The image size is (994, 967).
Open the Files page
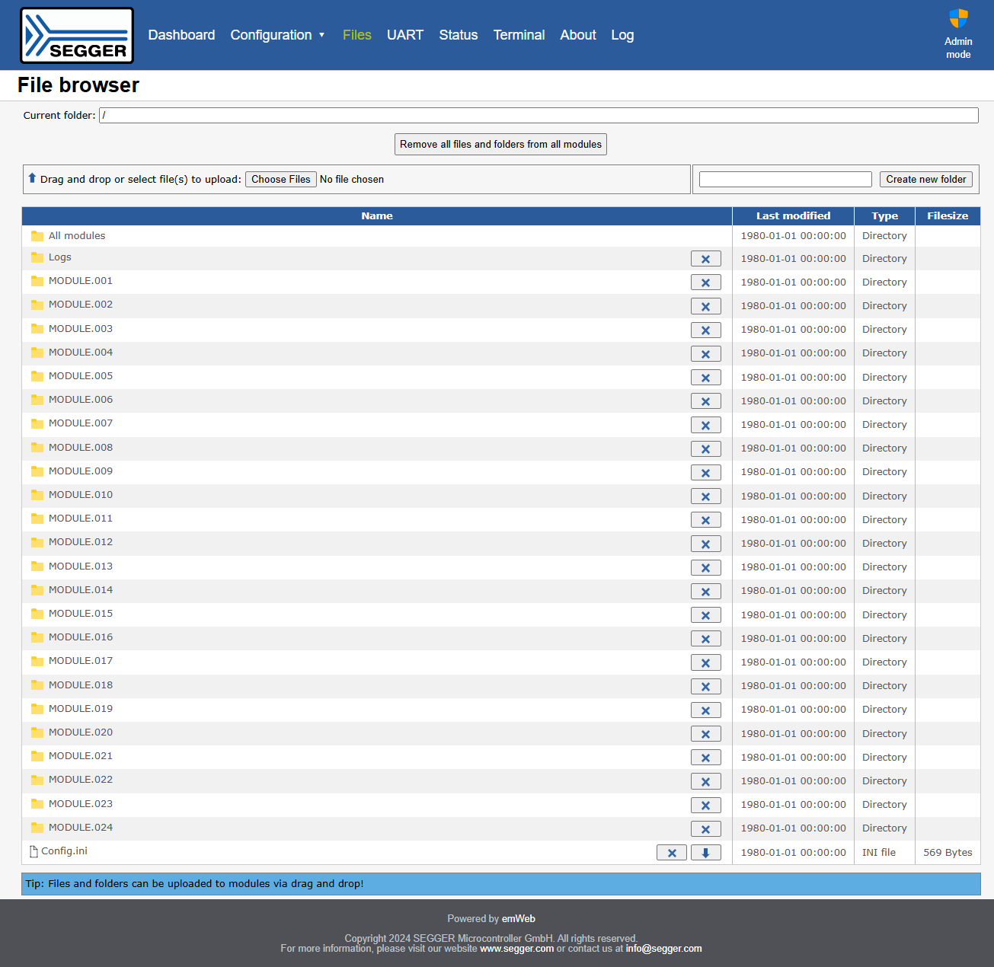tap(356, 35)
